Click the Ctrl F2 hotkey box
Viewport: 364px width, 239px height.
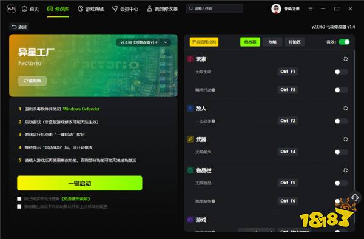click(x=288, y=121)
